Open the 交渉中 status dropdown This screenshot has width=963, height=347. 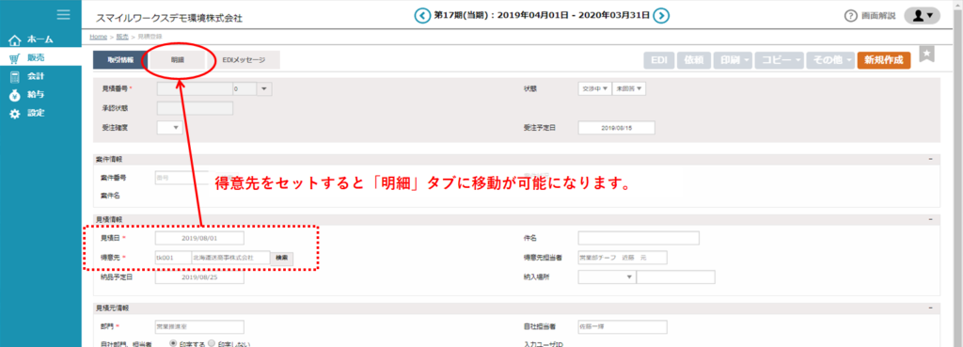pos(595,89)
